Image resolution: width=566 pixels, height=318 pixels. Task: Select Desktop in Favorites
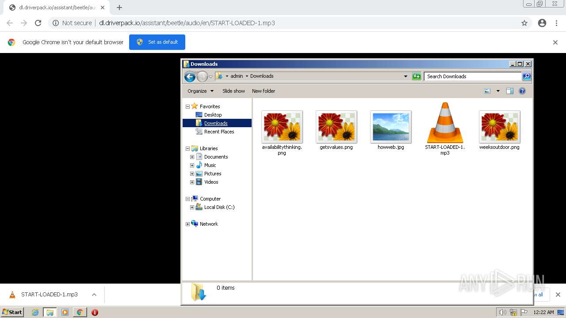coord(213,115)
